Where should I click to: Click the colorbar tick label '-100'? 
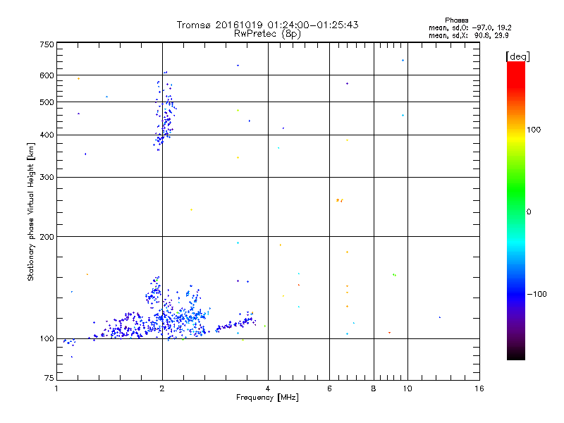coord(537,294)
